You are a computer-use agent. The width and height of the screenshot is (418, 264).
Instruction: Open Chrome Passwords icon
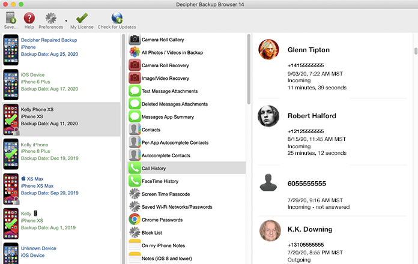tap(135, 220)
